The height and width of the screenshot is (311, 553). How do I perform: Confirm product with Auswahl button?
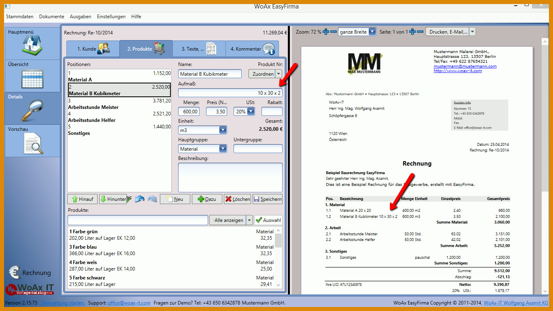[x=268, y=220]
